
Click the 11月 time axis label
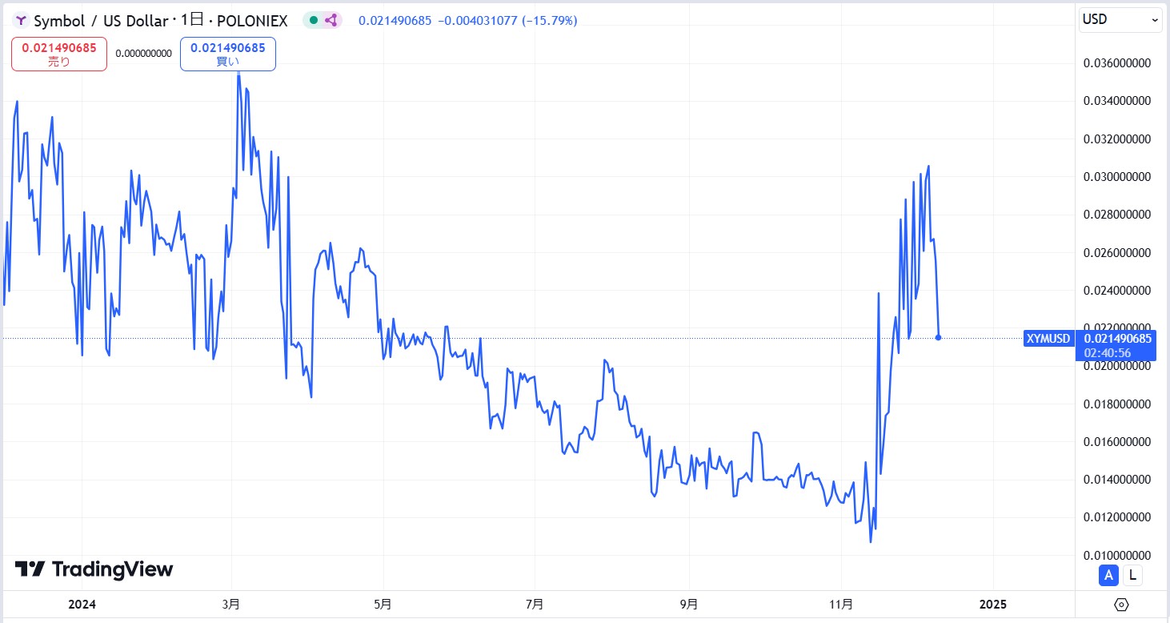(841, 605)
